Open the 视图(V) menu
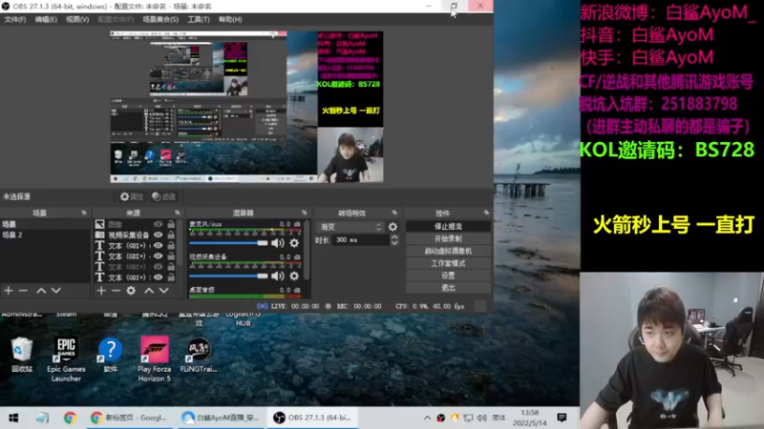The height and width of the screenshot is (429, 764). coord(77,19)
